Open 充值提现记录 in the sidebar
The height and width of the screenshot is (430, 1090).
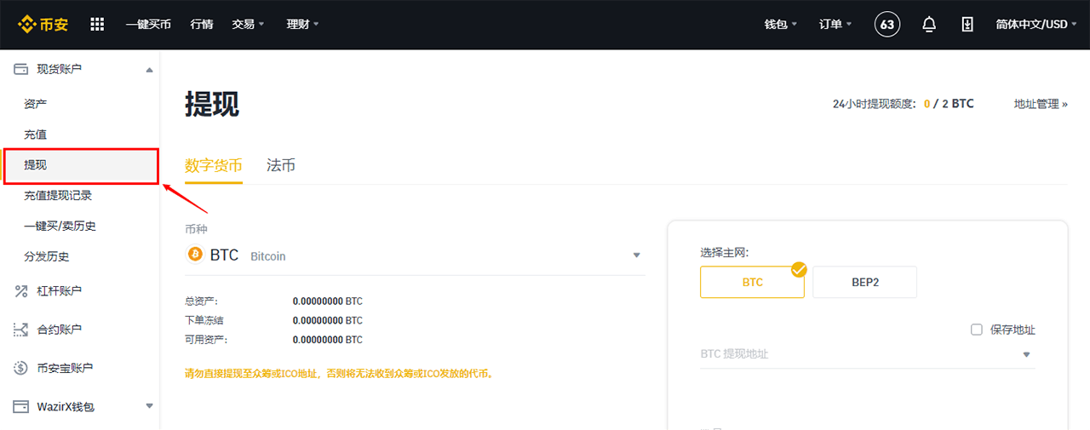pos(58,196)
